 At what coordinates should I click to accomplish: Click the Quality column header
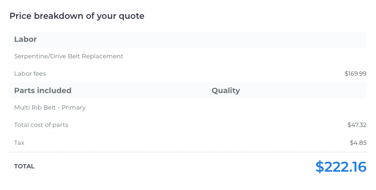226,90
